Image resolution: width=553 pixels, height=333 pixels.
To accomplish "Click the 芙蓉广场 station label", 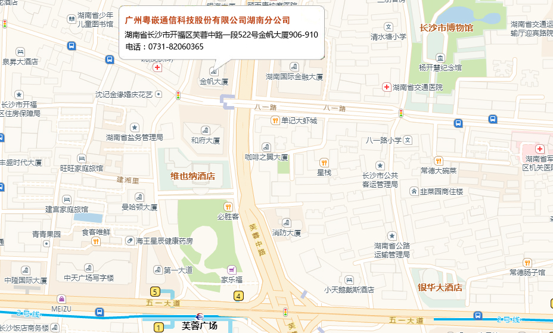I will point(199,326).
